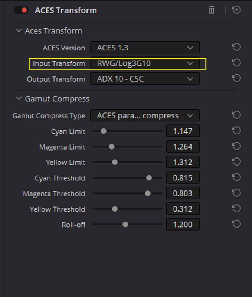Open the Output Transform ADX 10 - CSC dropdown
The width and height of the screenshot is (252, 297).
145,79
